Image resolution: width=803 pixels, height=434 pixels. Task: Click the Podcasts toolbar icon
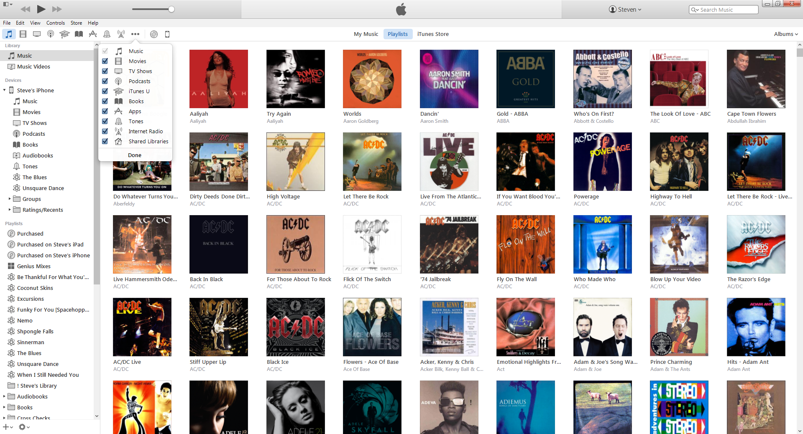(51, 34)
